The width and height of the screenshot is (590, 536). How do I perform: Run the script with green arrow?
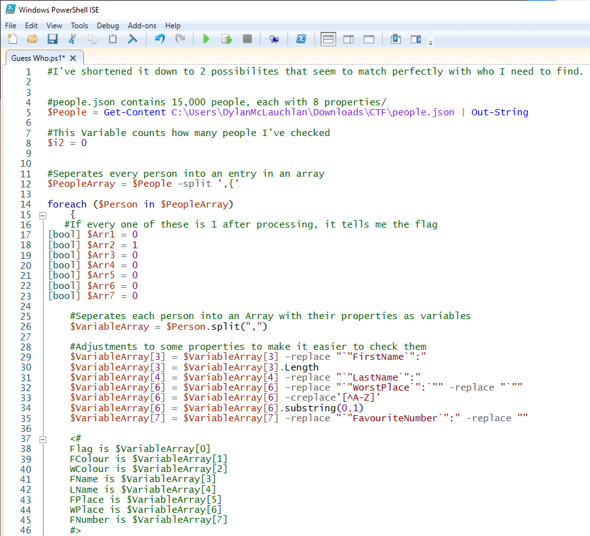pyautogui.click(x=206, y=39)
